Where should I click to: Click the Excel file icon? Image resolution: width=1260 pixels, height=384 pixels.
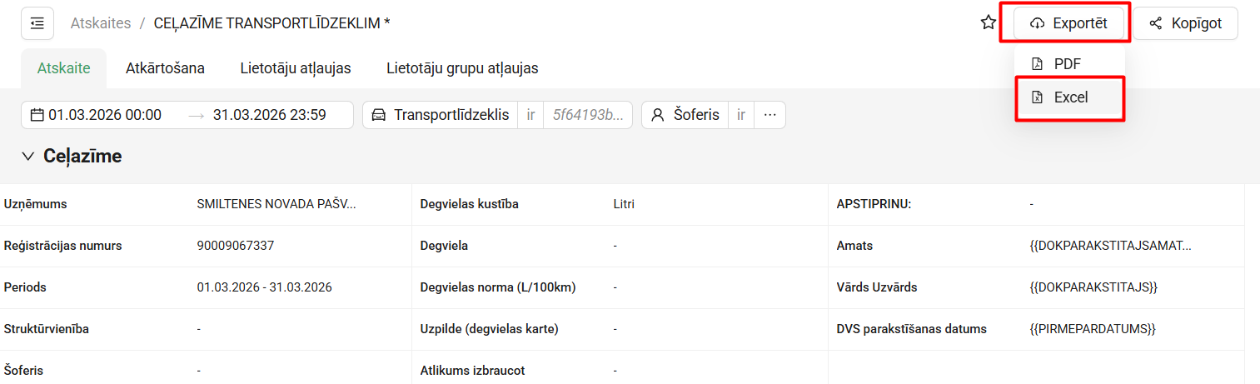point(1038,97)
